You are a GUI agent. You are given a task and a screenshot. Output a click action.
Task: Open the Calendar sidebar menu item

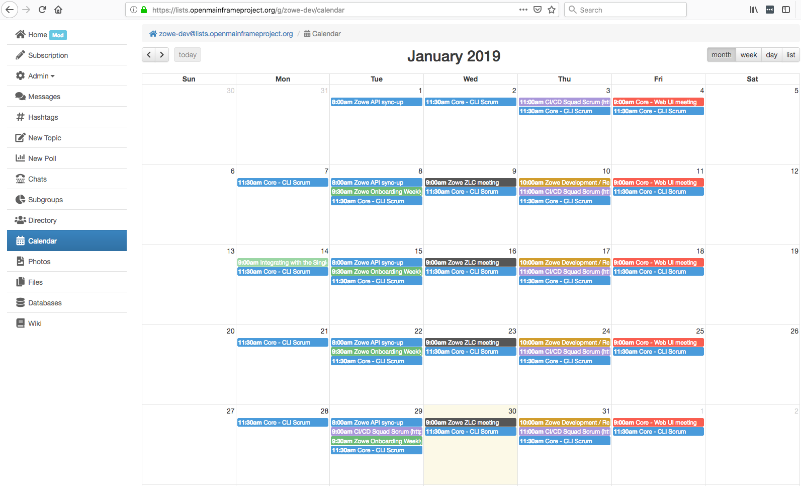coord(67,240)
